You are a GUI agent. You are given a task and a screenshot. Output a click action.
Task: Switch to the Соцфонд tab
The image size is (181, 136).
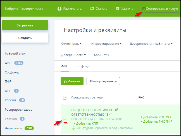(82, 66)
